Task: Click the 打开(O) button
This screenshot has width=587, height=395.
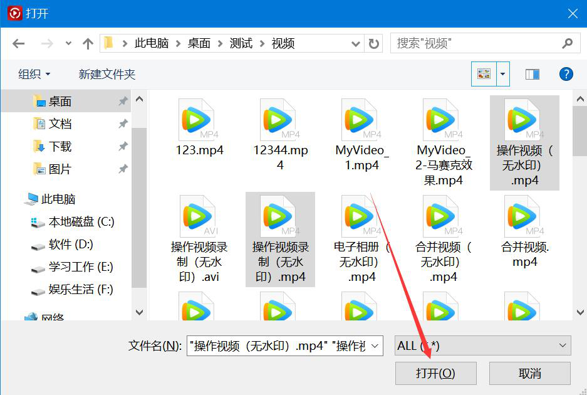Action: (436, 373)
